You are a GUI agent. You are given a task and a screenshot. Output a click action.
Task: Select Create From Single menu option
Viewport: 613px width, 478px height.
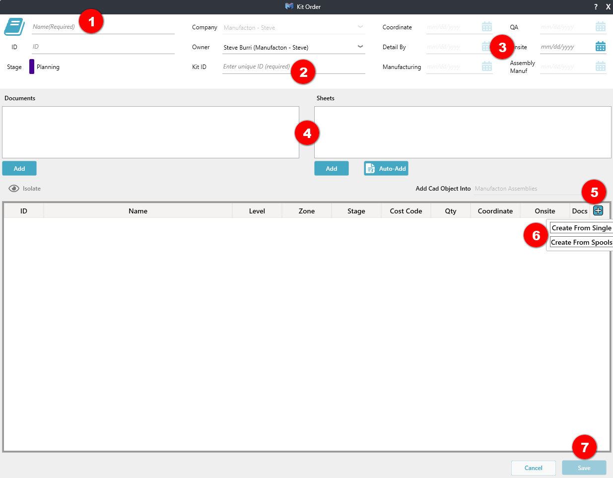(581, 228)
